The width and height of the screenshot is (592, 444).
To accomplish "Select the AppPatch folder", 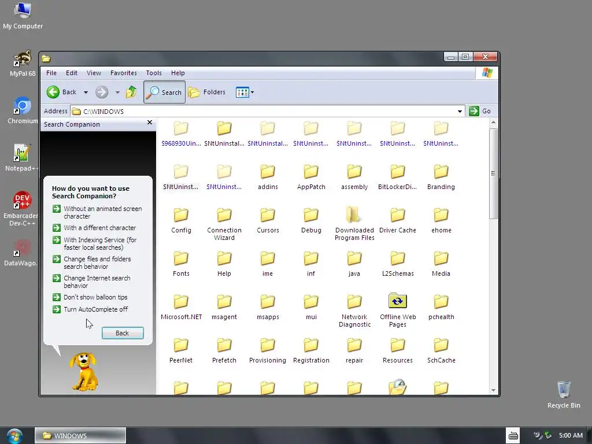I will point(311,177).
